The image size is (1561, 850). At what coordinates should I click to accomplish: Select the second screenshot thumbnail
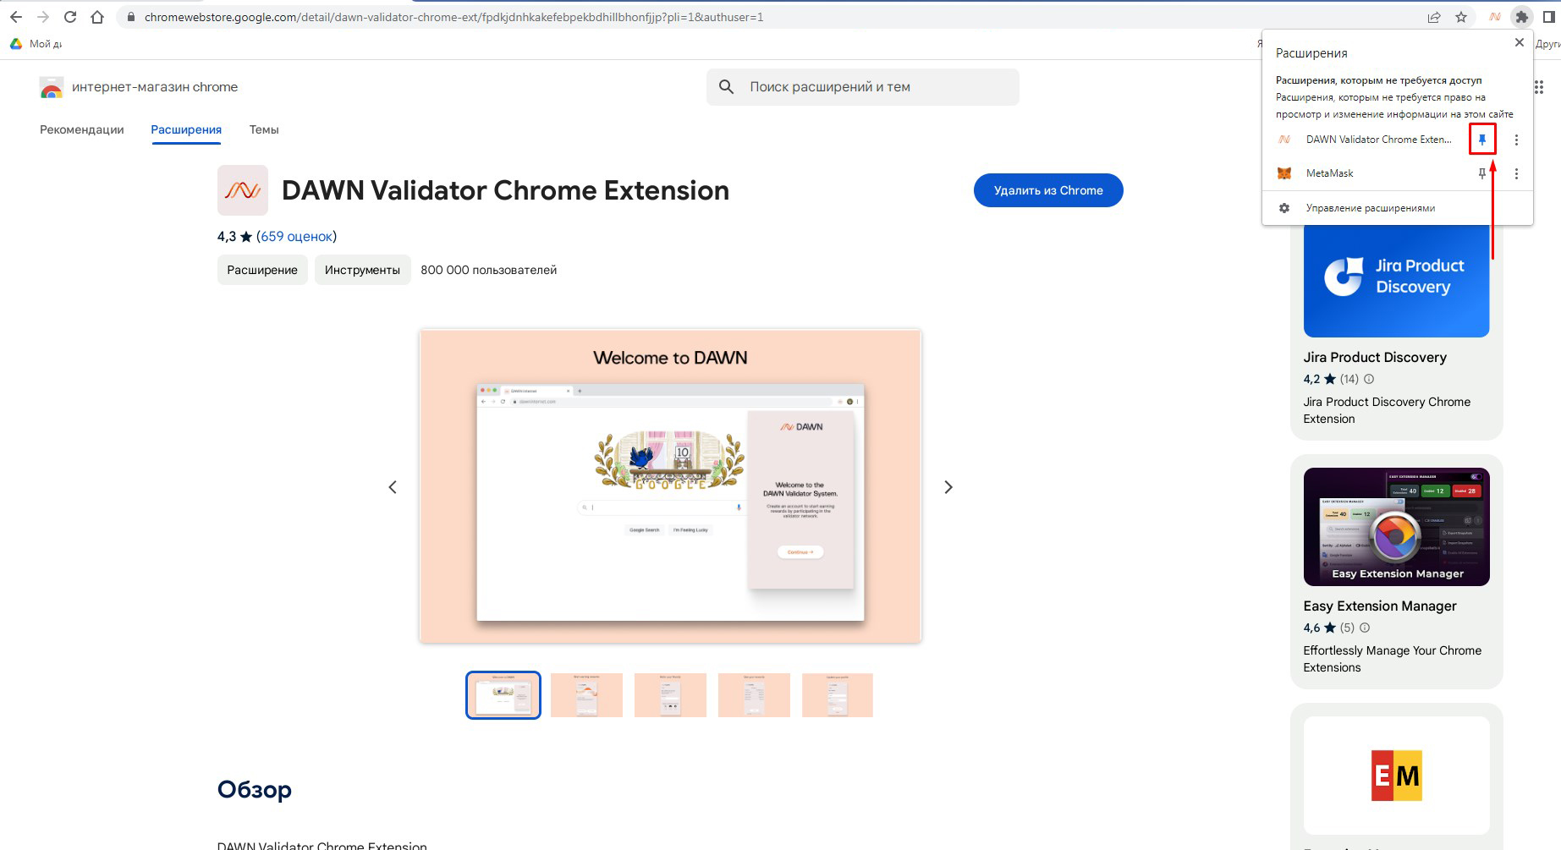click(x=586, y=695)
